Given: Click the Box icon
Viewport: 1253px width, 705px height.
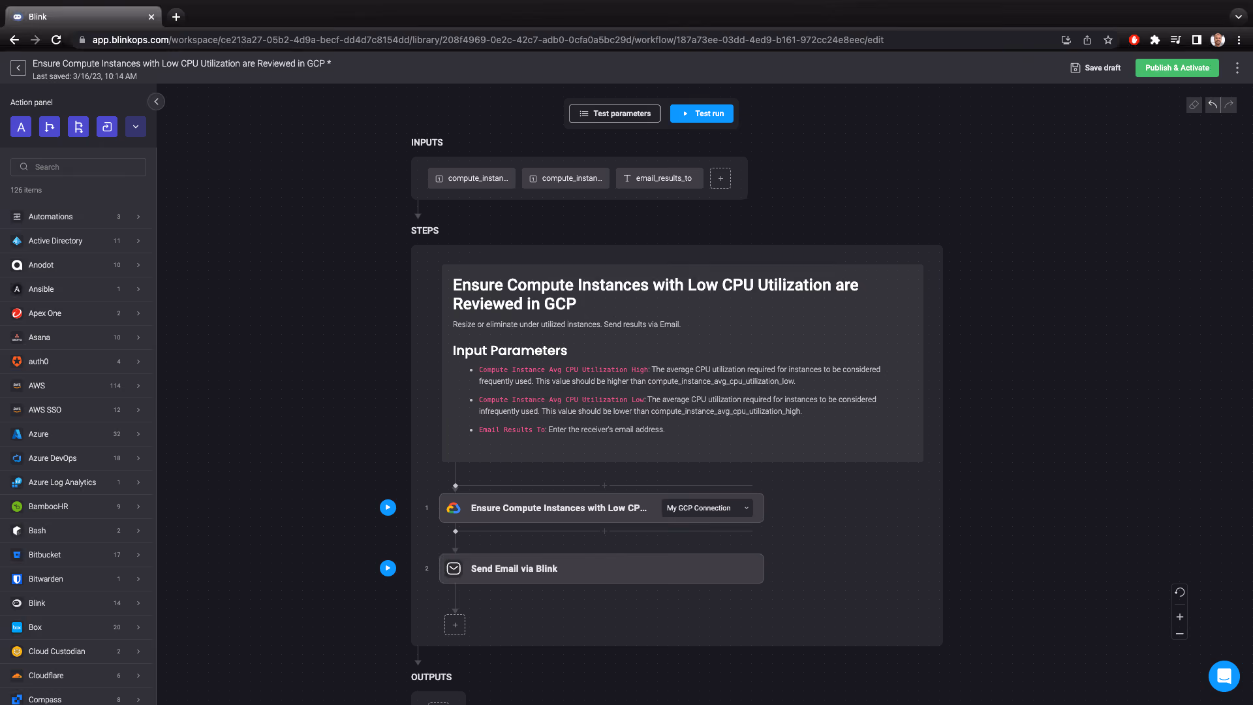Looking at the screenshot, I should tap(17, 627).
